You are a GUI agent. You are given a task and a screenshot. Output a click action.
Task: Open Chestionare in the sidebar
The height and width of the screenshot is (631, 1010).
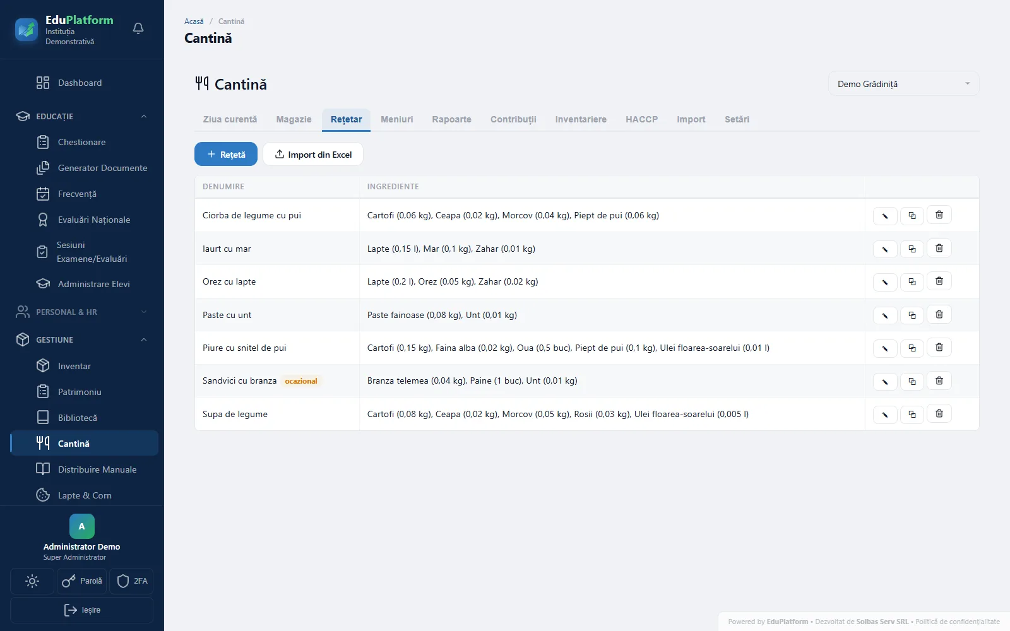(x=85, y=142)
